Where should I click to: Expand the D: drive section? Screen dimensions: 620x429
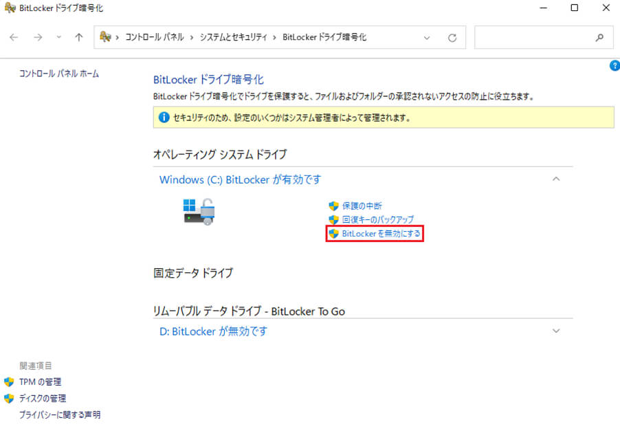pyautogui.click(x=556, y=331)
